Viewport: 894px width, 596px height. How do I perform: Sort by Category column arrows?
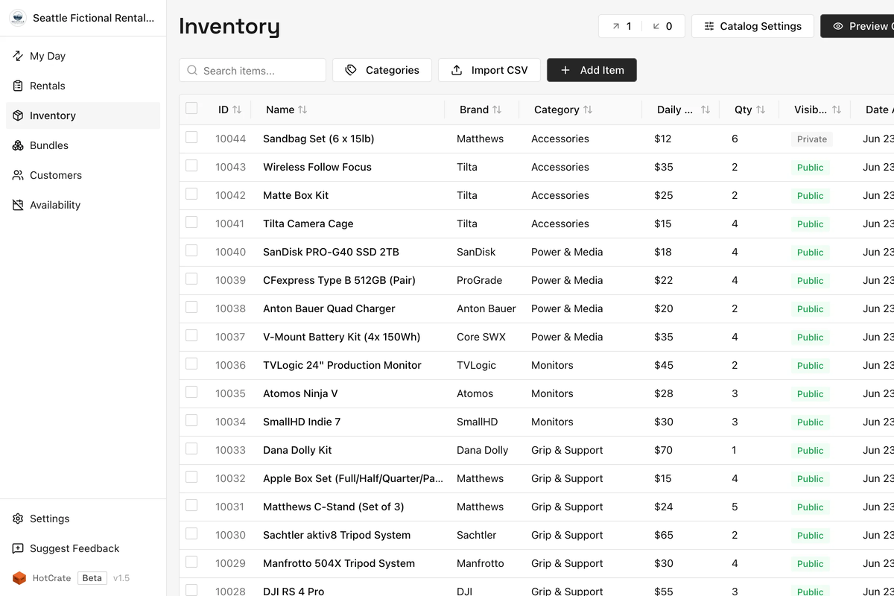click(x=588, y=110)
